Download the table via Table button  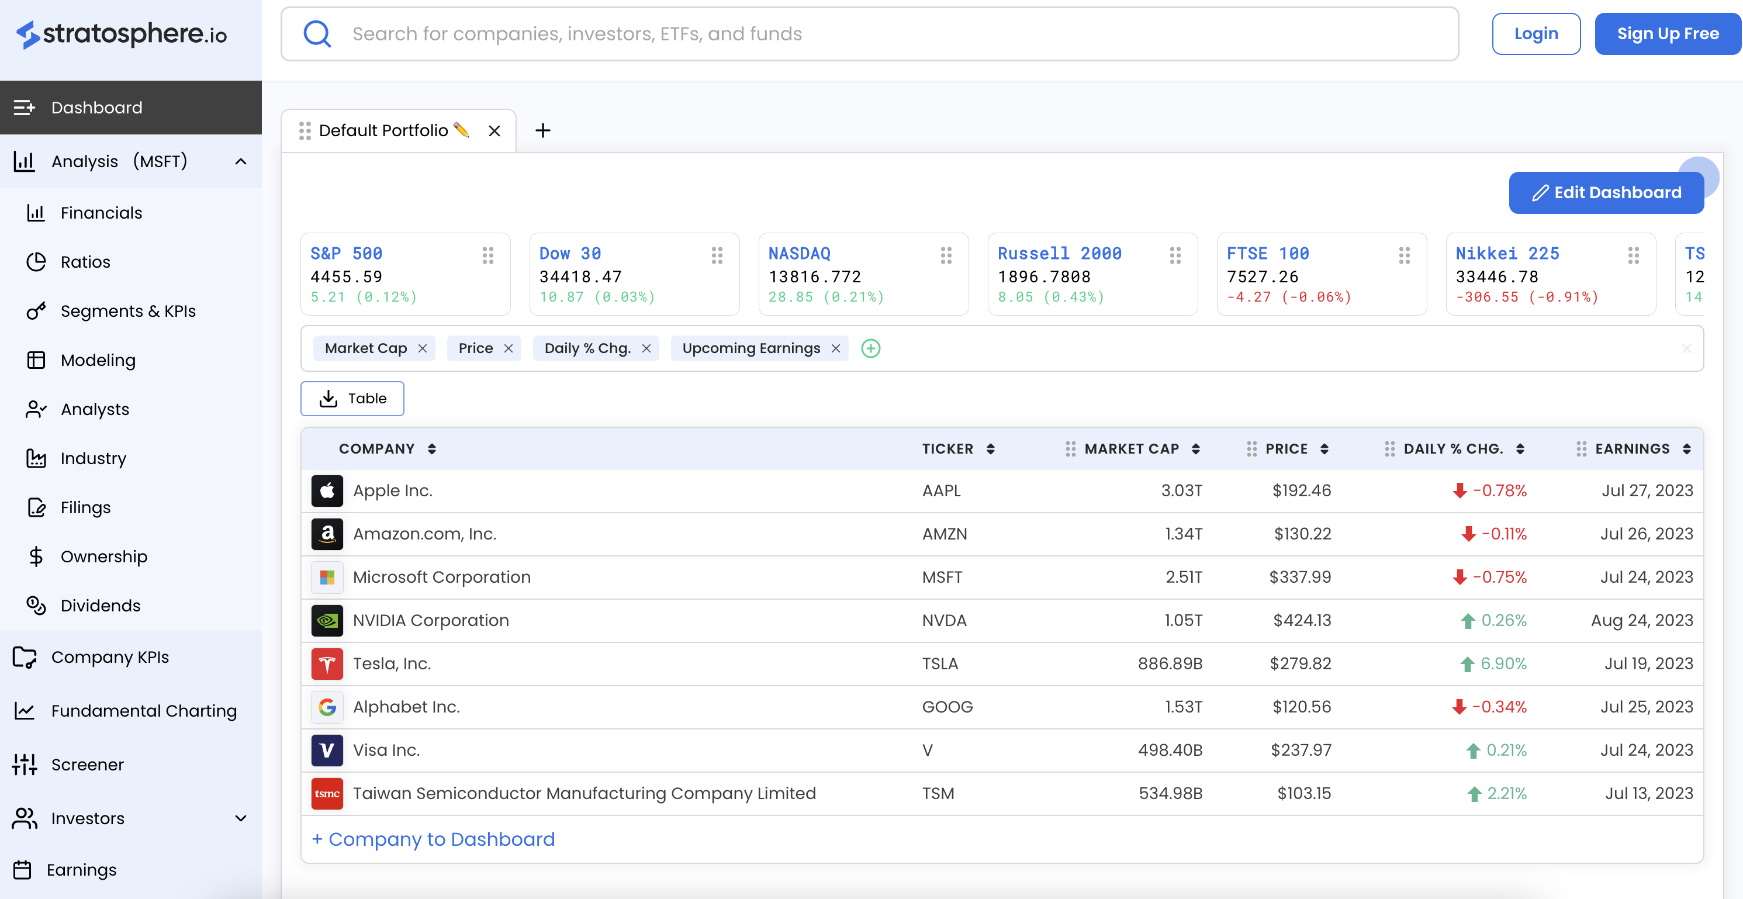coord(352,399)
